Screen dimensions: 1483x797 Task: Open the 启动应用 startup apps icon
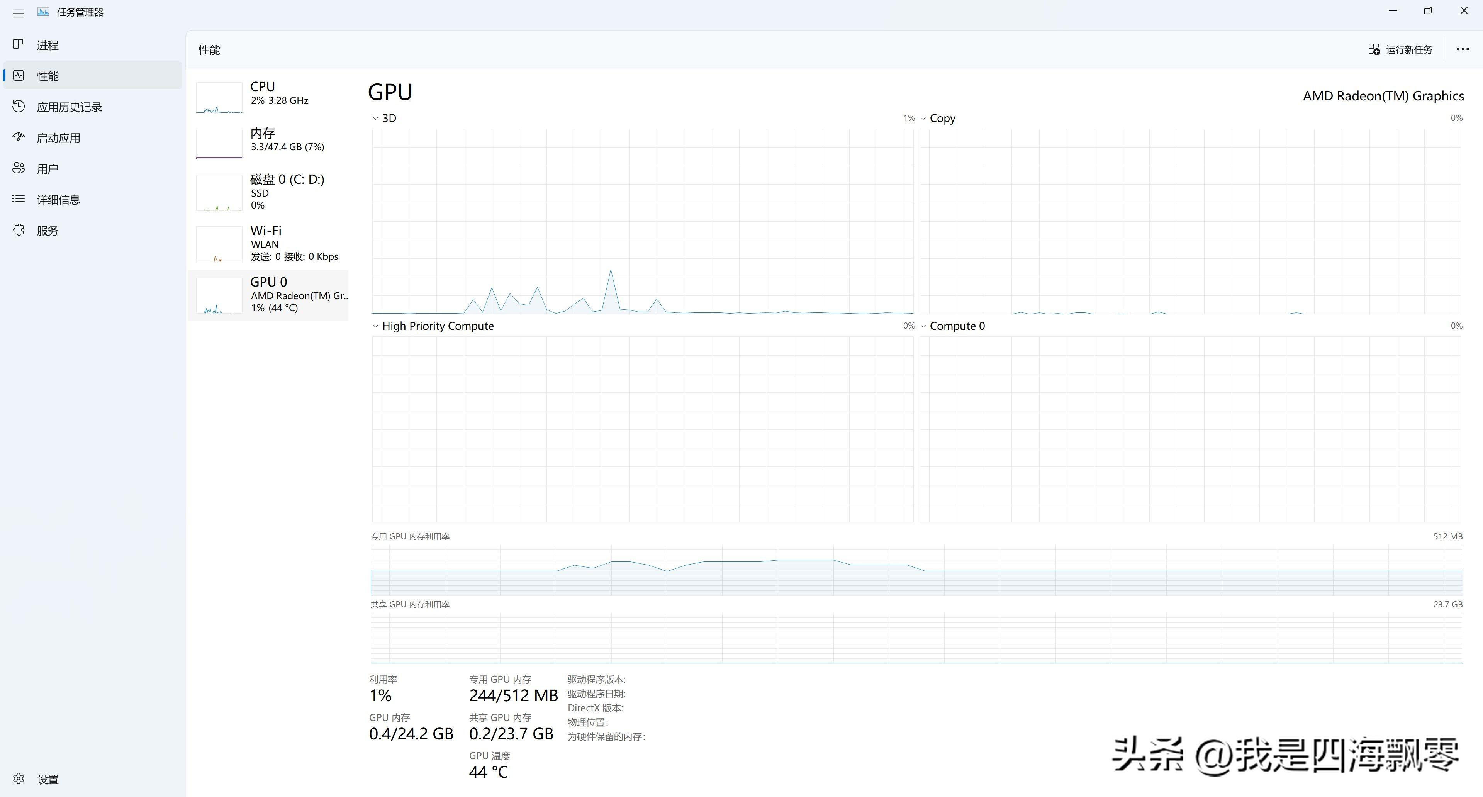[x=19, y=137]
